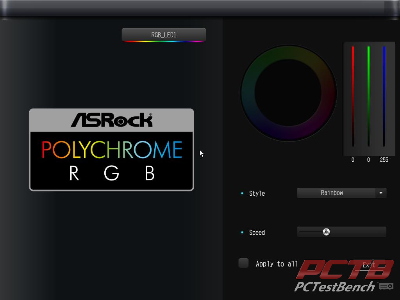The image size is (400, 300).
Task: Click the blue value 255
Action: (384, 160)
